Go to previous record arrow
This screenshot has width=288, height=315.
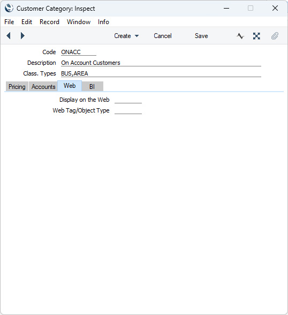pos(9,36)
